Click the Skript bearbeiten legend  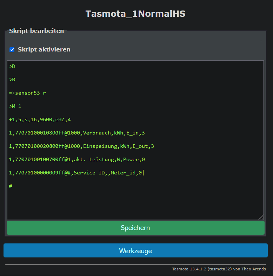[x=36, y=31]
